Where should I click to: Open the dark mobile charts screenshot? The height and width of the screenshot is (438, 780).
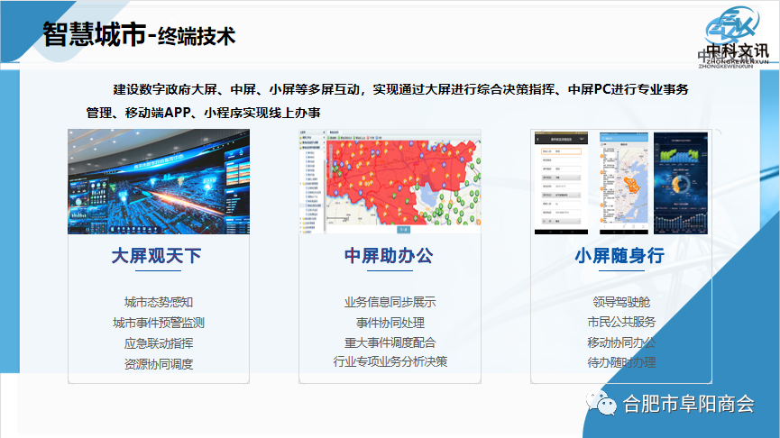pyautogui.click(x=681, y=183)
